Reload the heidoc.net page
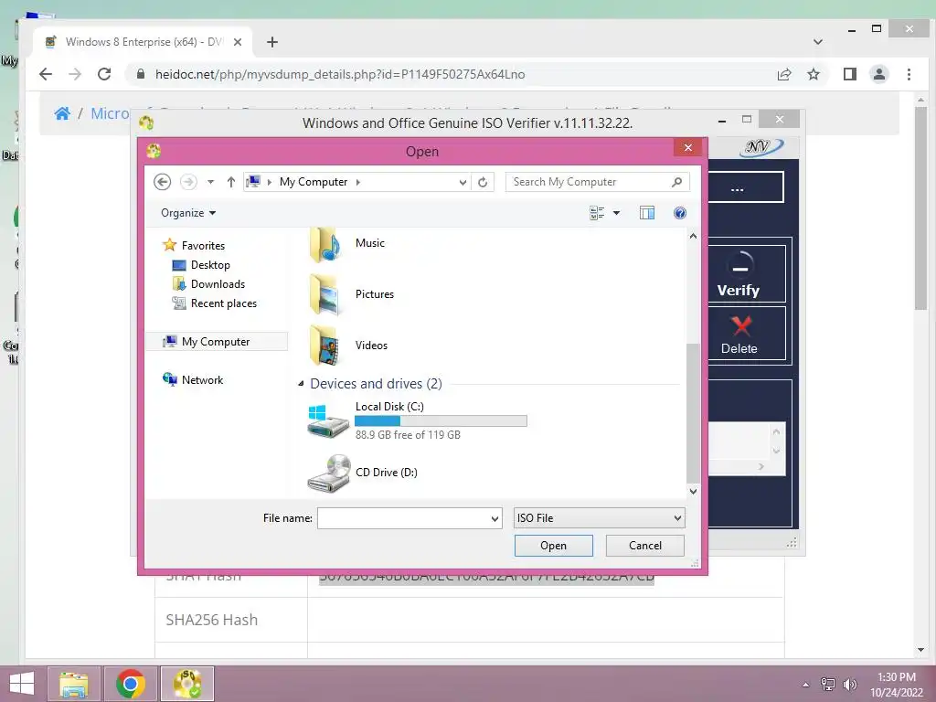Image resolution: width=936 pixels, height=702 pixels. [x=104, y=74]
